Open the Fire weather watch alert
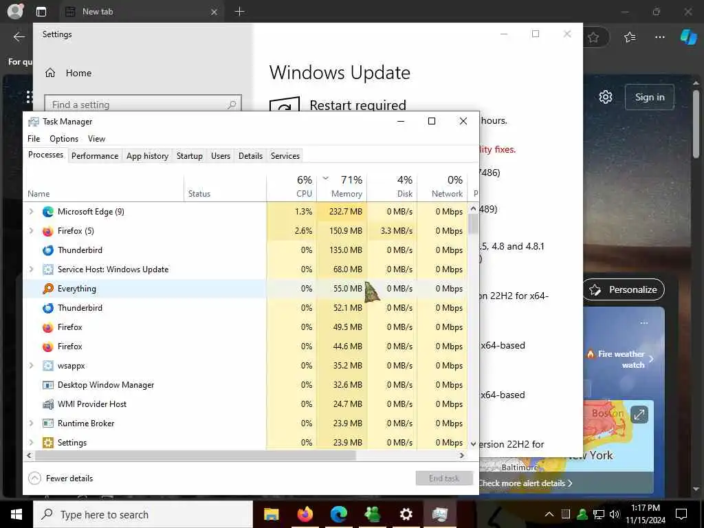Image resolution: width=704 pixels, height=528 pixels. click(x=621, y=359)
